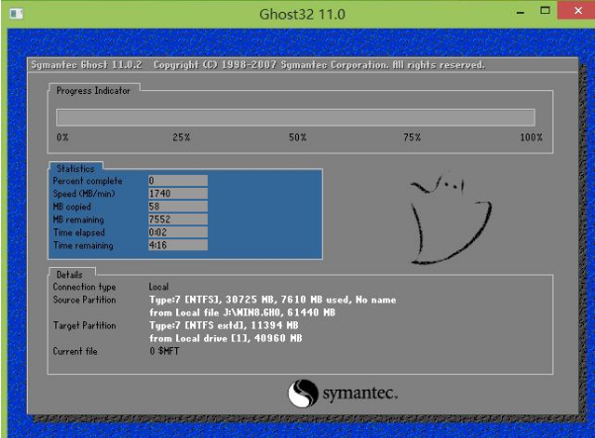Click the Source Partition label

click(x=86, y=300)
